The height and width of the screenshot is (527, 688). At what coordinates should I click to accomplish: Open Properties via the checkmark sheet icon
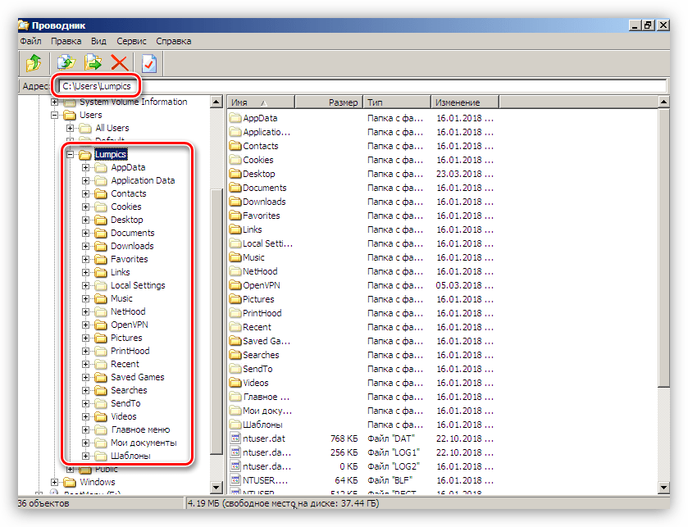pos(148,62)
